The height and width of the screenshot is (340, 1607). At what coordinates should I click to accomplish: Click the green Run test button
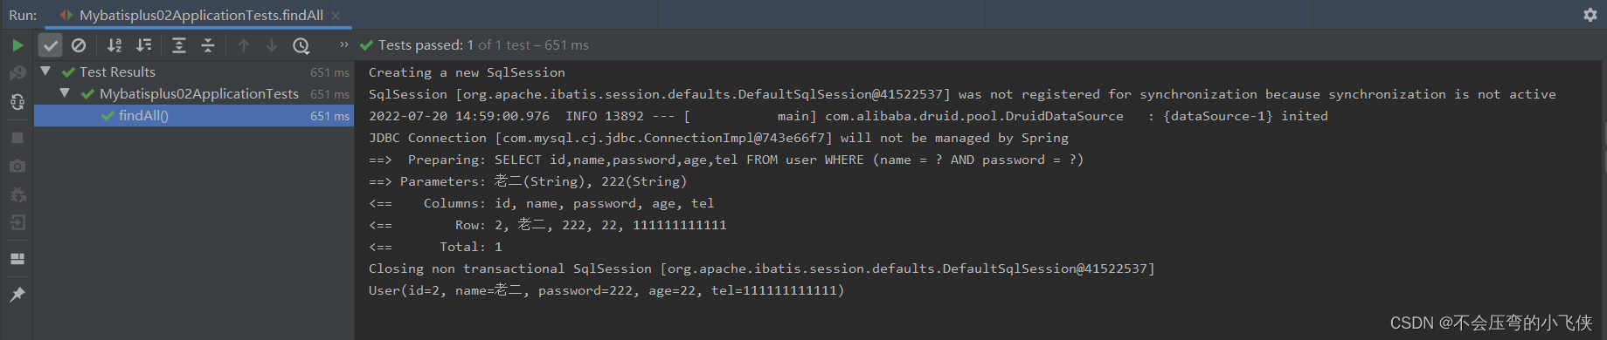tap(17, 45)
